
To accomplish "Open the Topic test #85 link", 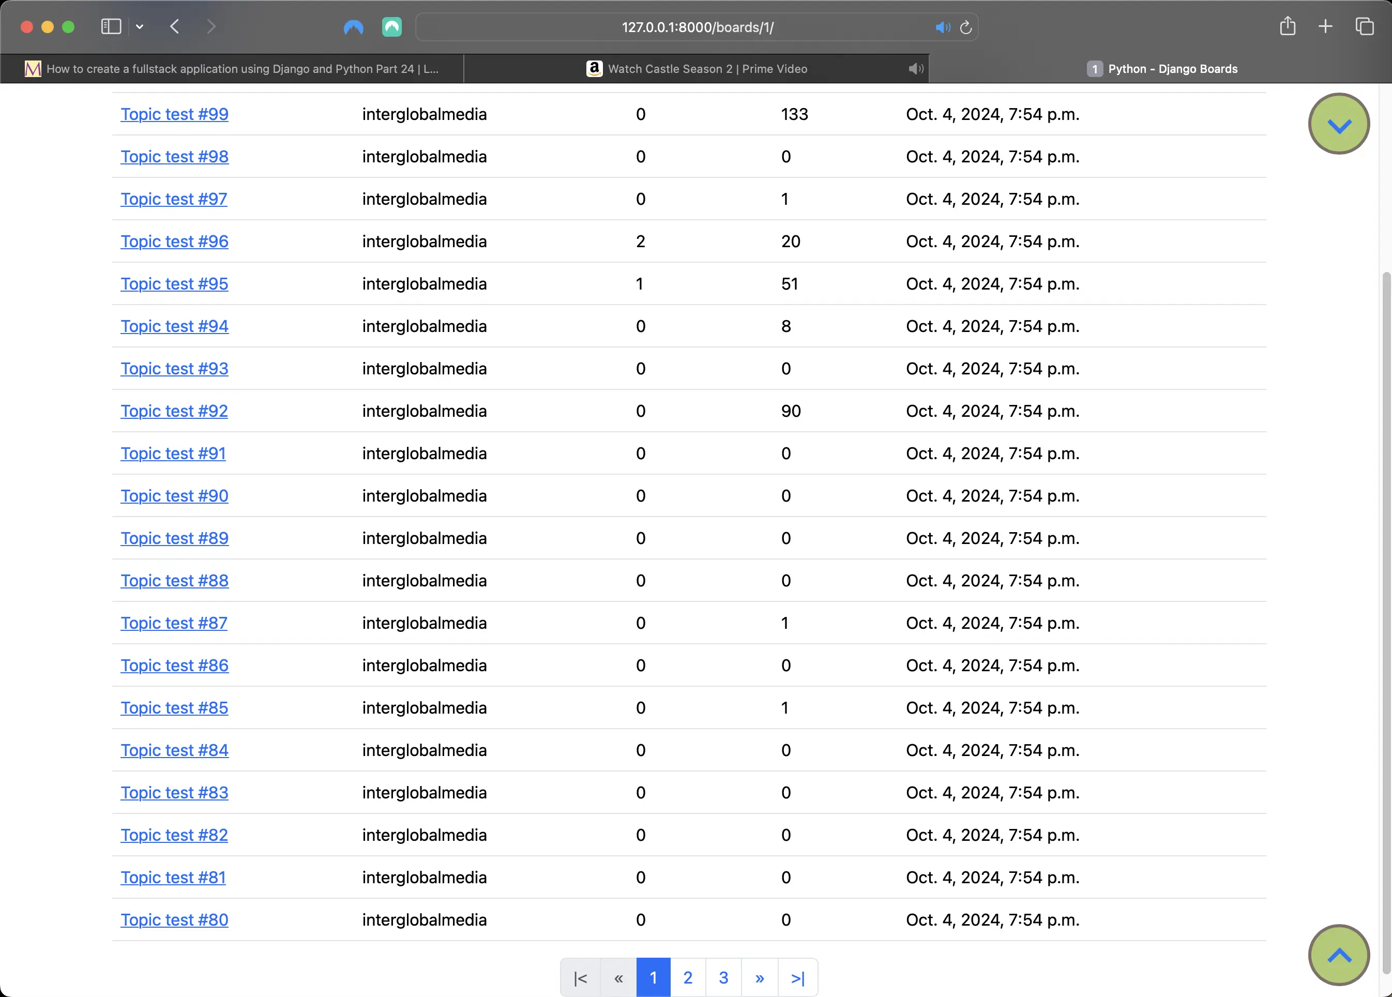I will pos(174,708).
